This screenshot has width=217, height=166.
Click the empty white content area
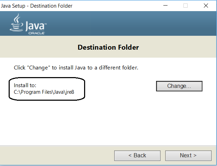pos(111,122)
